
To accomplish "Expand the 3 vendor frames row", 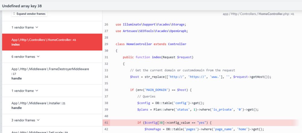I will [x=52, y=120].
